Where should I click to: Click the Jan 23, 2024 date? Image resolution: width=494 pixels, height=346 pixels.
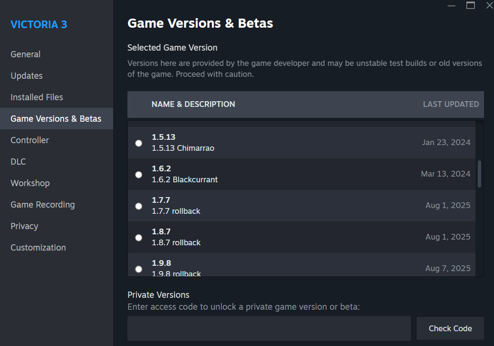(446, 142)
